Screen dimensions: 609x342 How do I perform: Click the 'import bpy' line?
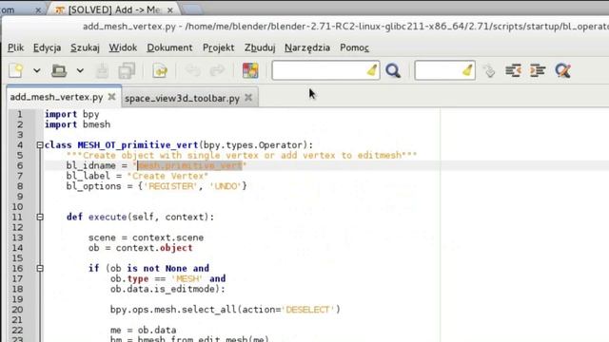[72, 114]
